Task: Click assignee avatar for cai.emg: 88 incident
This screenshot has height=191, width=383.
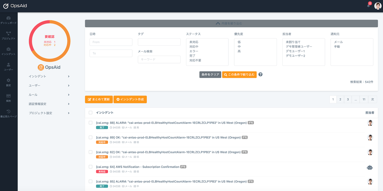Action: tap(370, 123)
